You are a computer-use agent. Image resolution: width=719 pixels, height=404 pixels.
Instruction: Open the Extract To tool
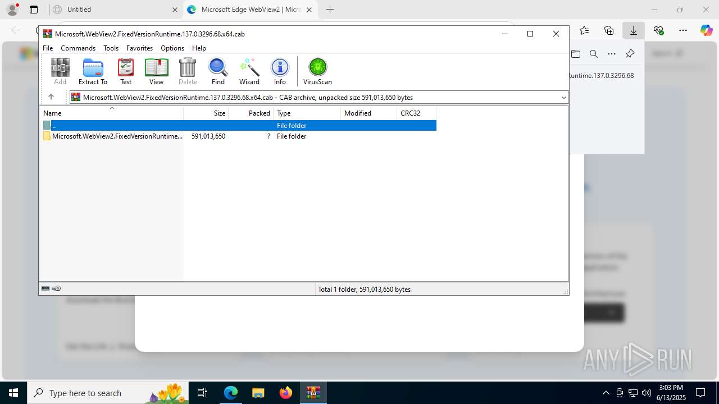pos(93,71)
